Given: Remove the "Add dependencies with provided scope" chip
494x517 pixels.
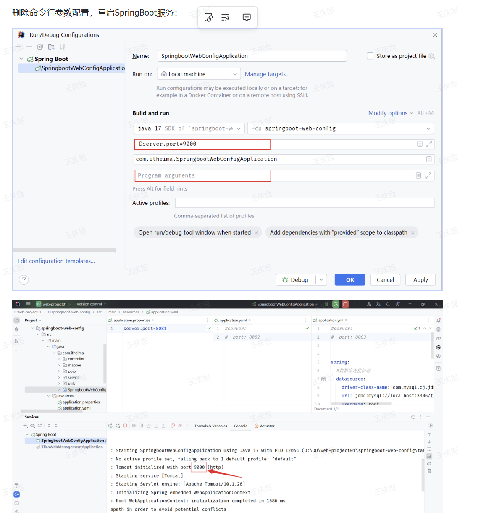Looking at the screenshot, I should pos(413,233).
